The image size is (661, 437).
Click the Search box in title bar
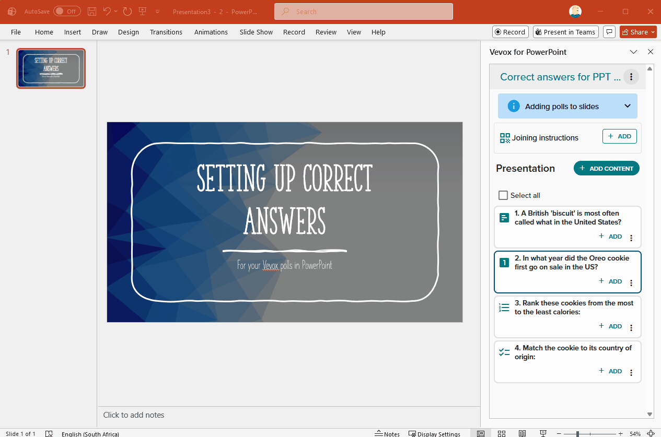(364, 11)
